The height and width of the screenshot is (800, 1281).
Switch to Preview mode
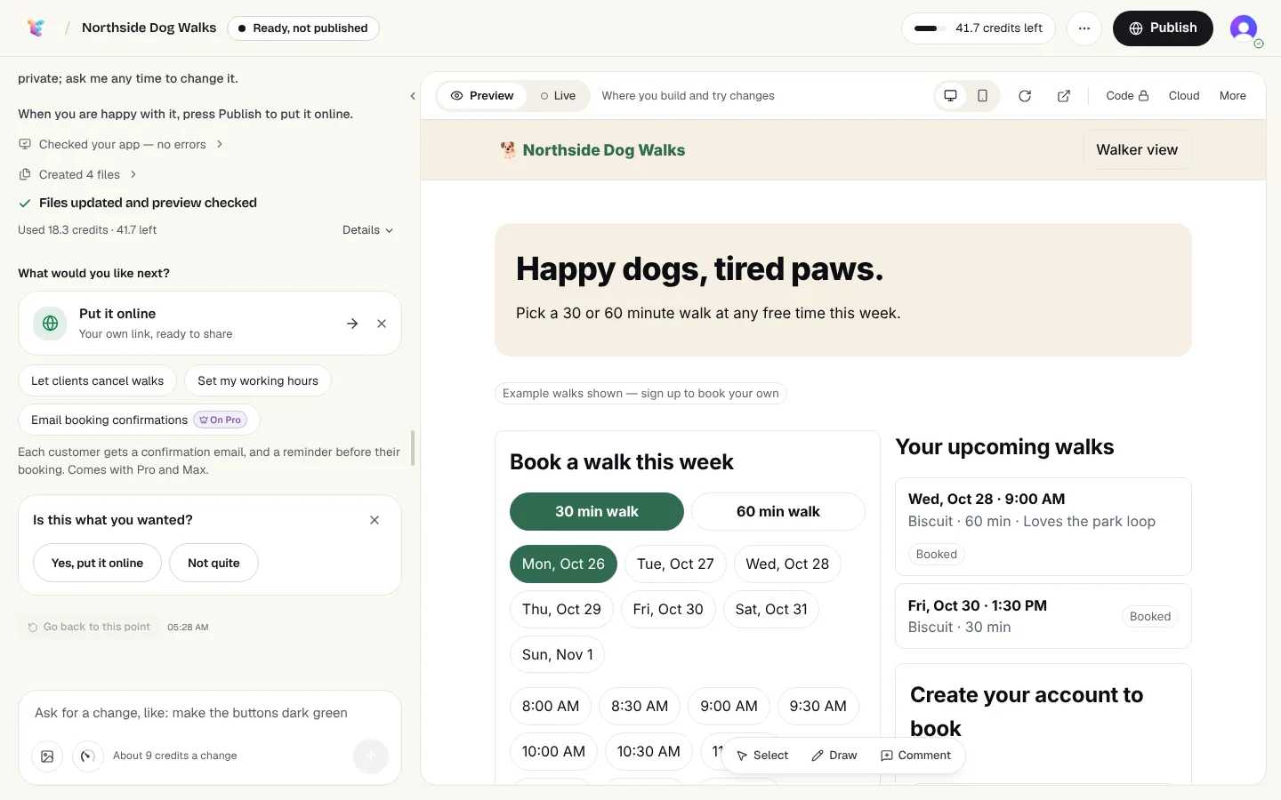pos(482,96)
